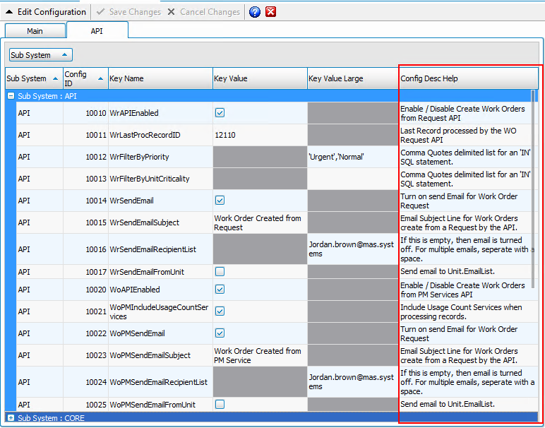Click the Sub System grouping chip
The width and height of the screenshot is (545, 428).
pos(41,55)
